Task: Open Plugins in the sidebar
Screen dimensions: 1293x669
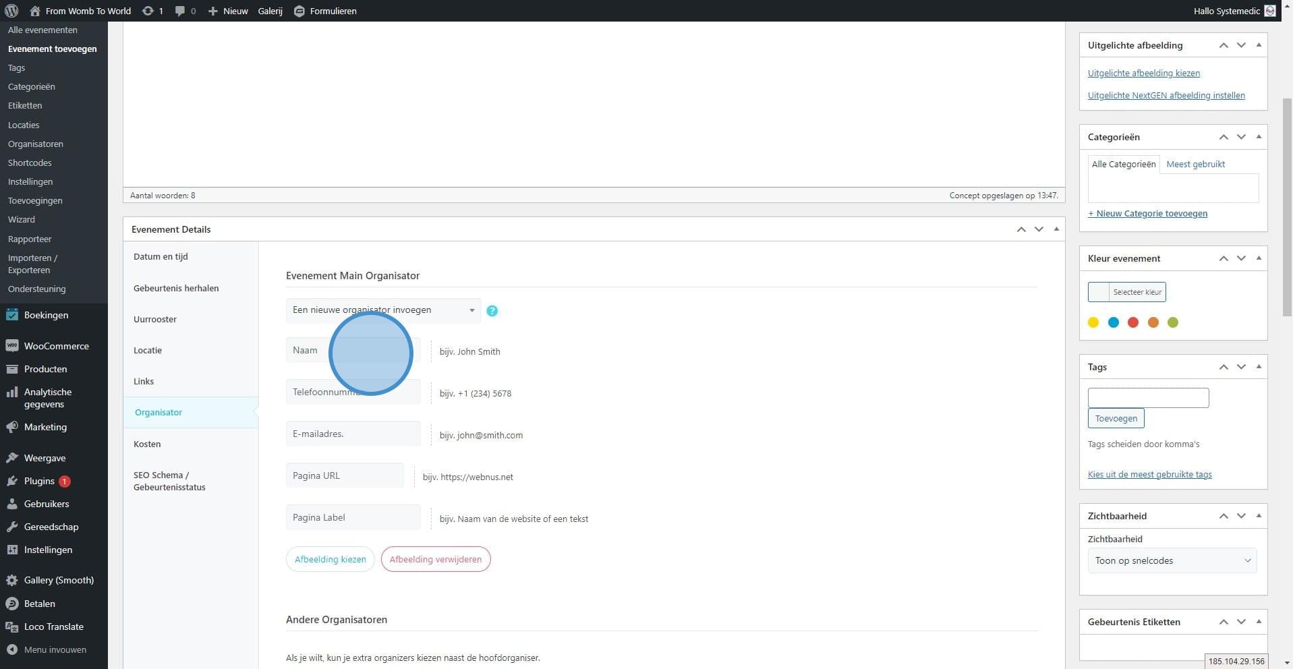Action: coord(39,481)
